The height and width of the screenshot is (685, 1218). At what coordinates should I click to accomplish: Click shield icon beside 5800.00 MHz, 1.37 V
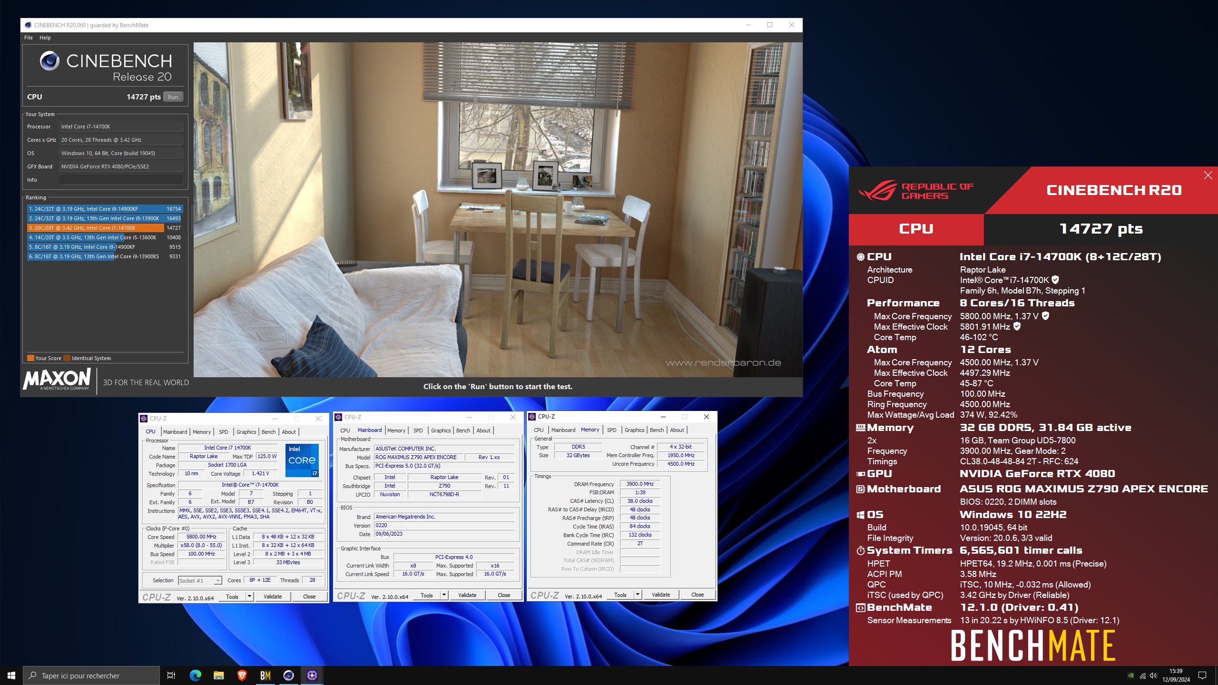[x=1045, y=316]
